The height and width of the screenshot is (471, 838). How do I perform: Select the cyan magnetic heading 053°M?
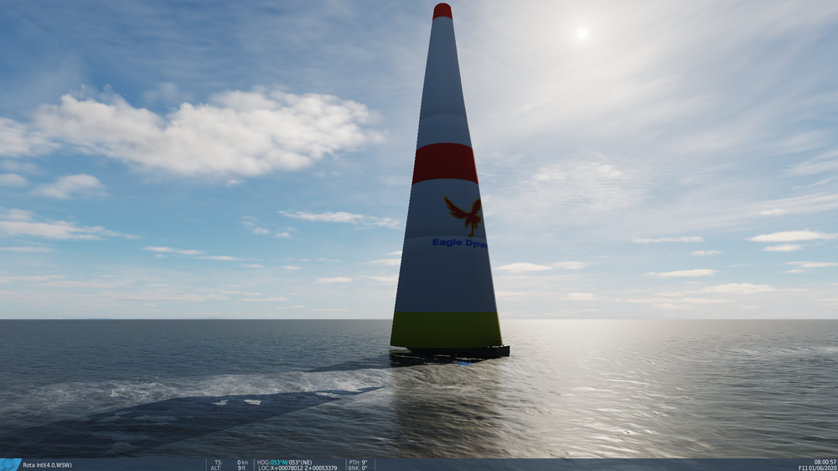coord(279,463)
